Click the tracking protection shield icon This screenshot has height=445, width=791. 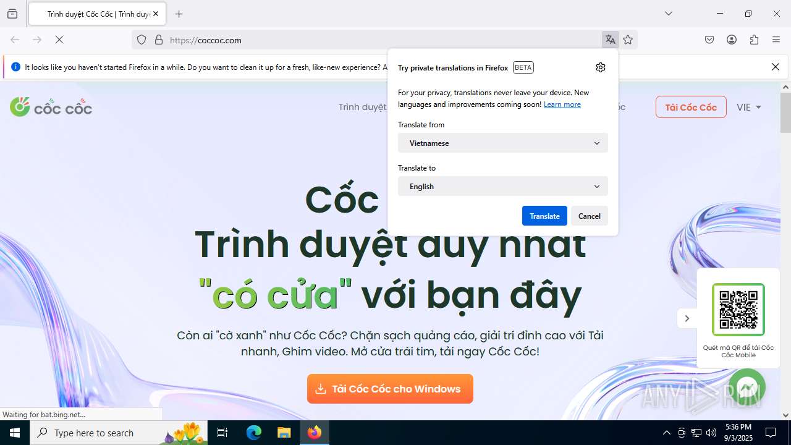[142, 40]
